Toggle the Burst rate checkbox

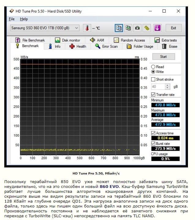point(153,144)
